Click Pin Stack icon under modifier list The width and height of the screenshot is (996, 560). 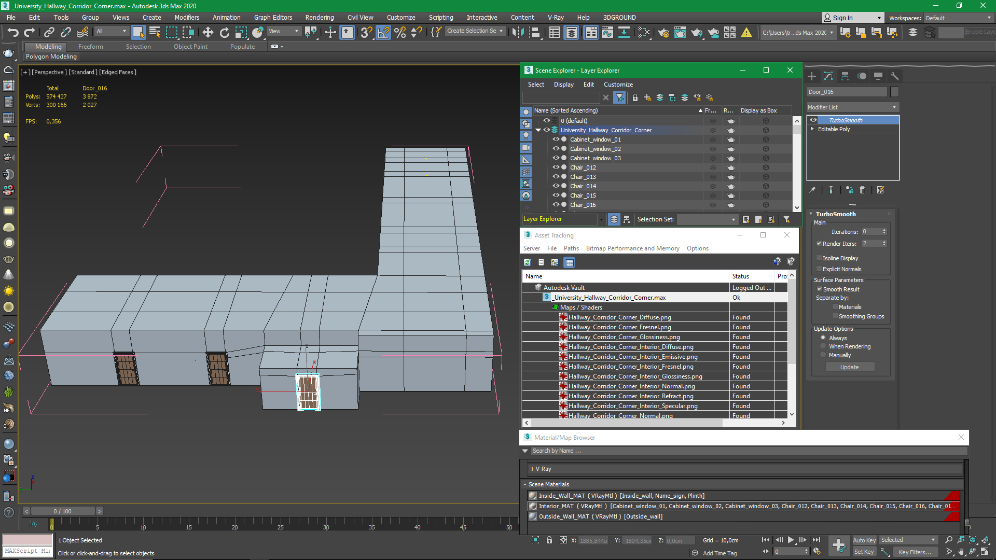point(812,190)
